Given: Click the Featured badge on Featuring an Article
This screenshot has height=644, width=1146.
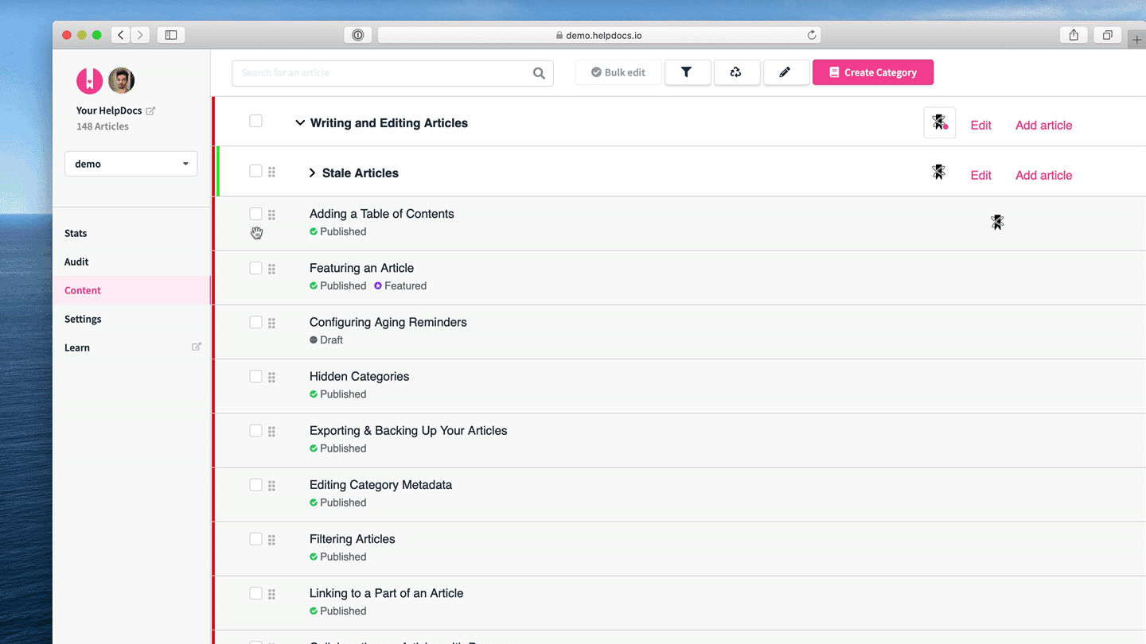Looking at the screenshot, I should 400,285.
